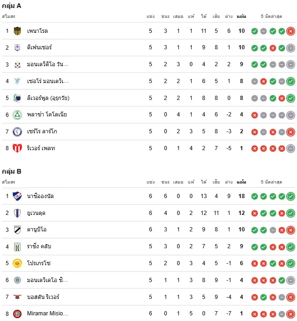The height and width of the screenshot is (321, 297).
Task: Open the เพนาโรล team link
Action: [x=37, y=31]
